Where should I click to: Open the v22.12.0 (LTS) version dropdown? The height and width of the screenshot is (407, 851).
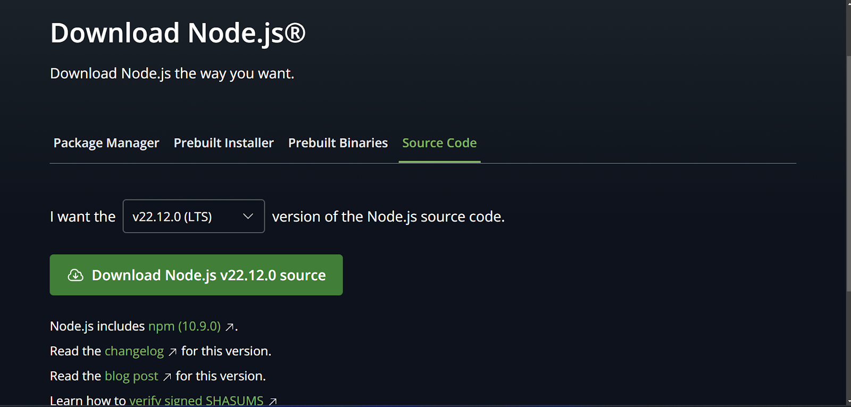tap(194, 216)
